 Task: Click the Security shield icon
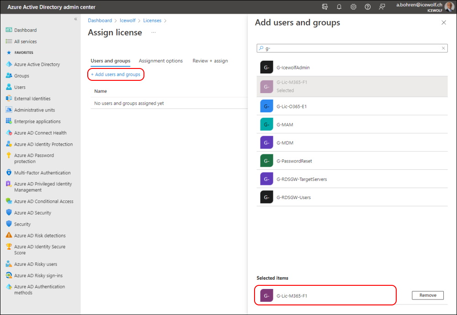click(x=9, y=224)
